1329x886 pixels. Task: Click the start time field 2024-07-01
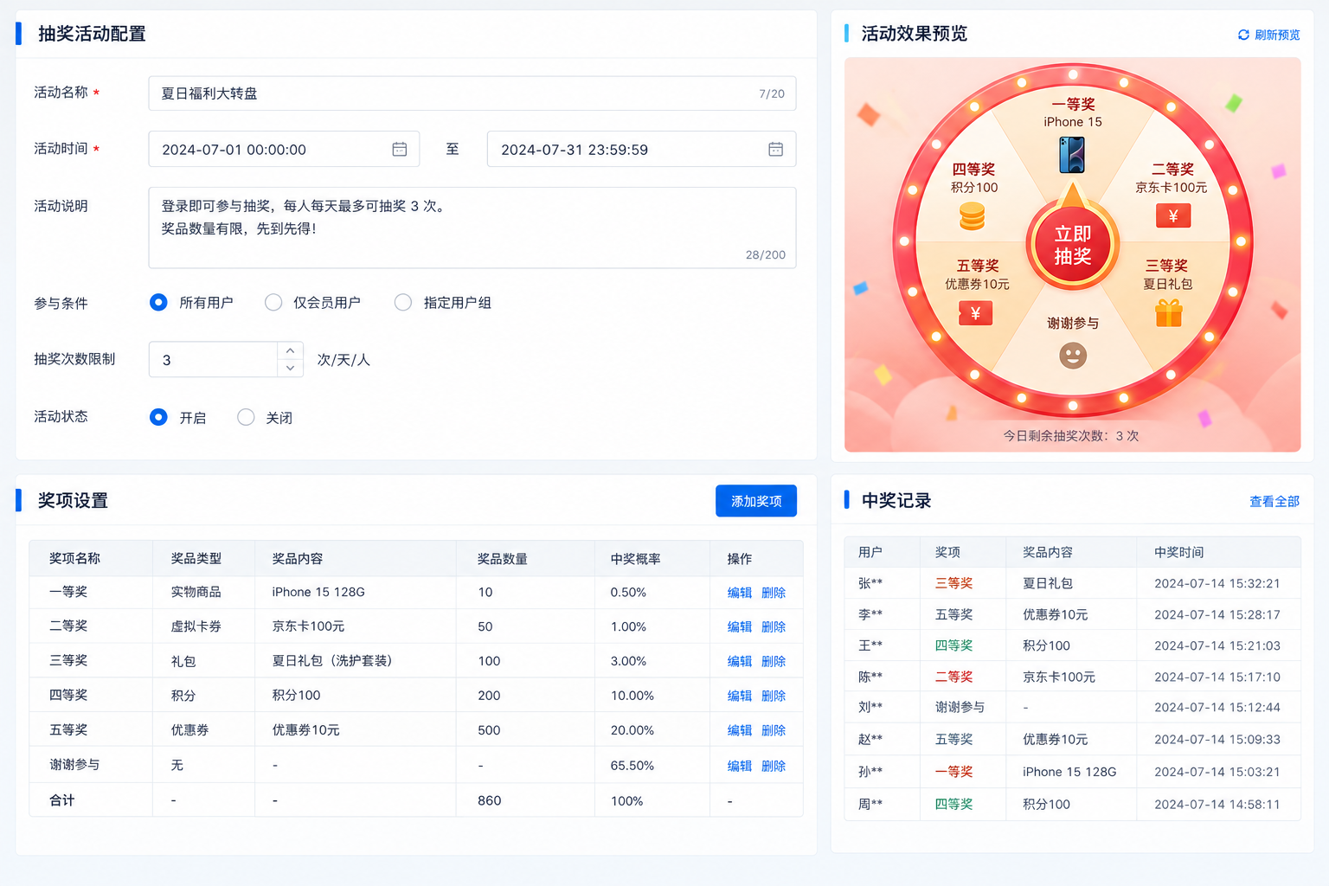pos(284,149)
